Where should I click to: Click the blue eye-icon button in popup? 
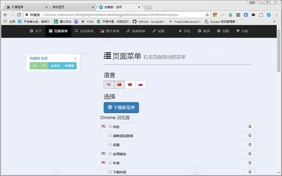[x=70, y=66]
